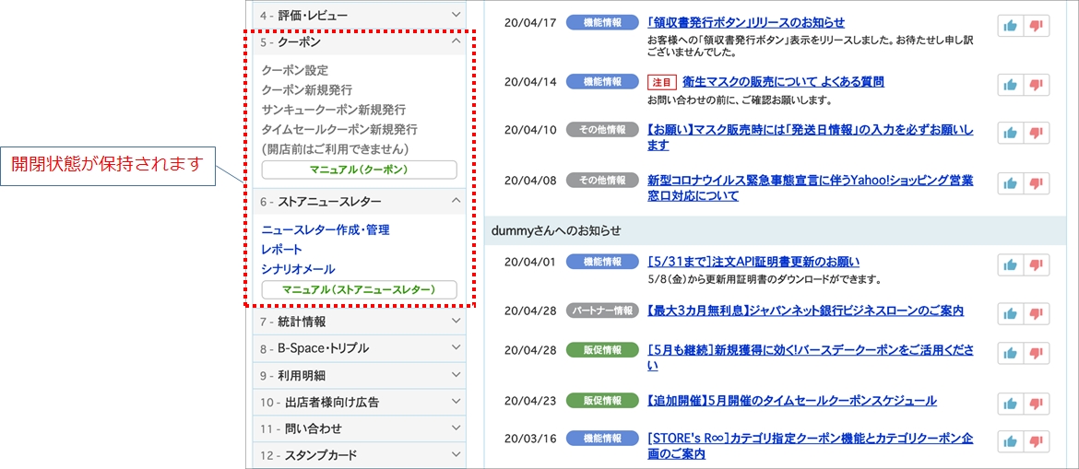1079x469 pixels.
Task: Click the マニュアル（ストアニュースレター） button
Action: click(360, 289)
